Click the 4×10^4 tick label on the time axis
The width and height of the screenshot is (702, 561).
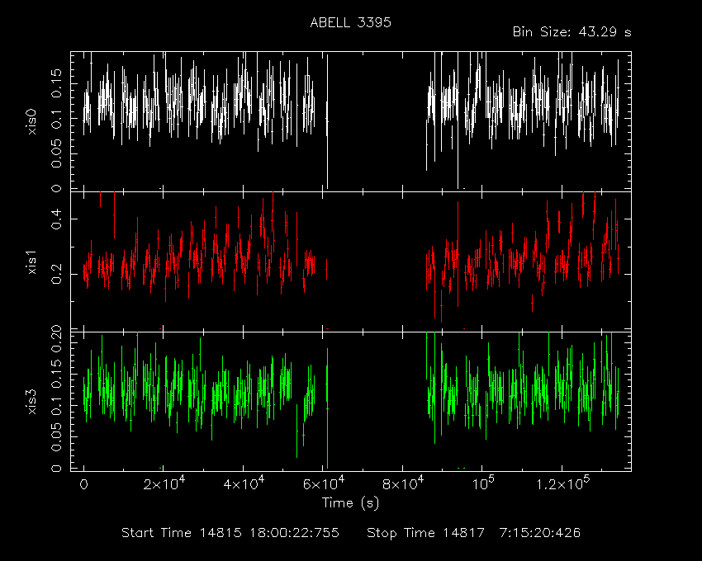click(x=244, y=483)
